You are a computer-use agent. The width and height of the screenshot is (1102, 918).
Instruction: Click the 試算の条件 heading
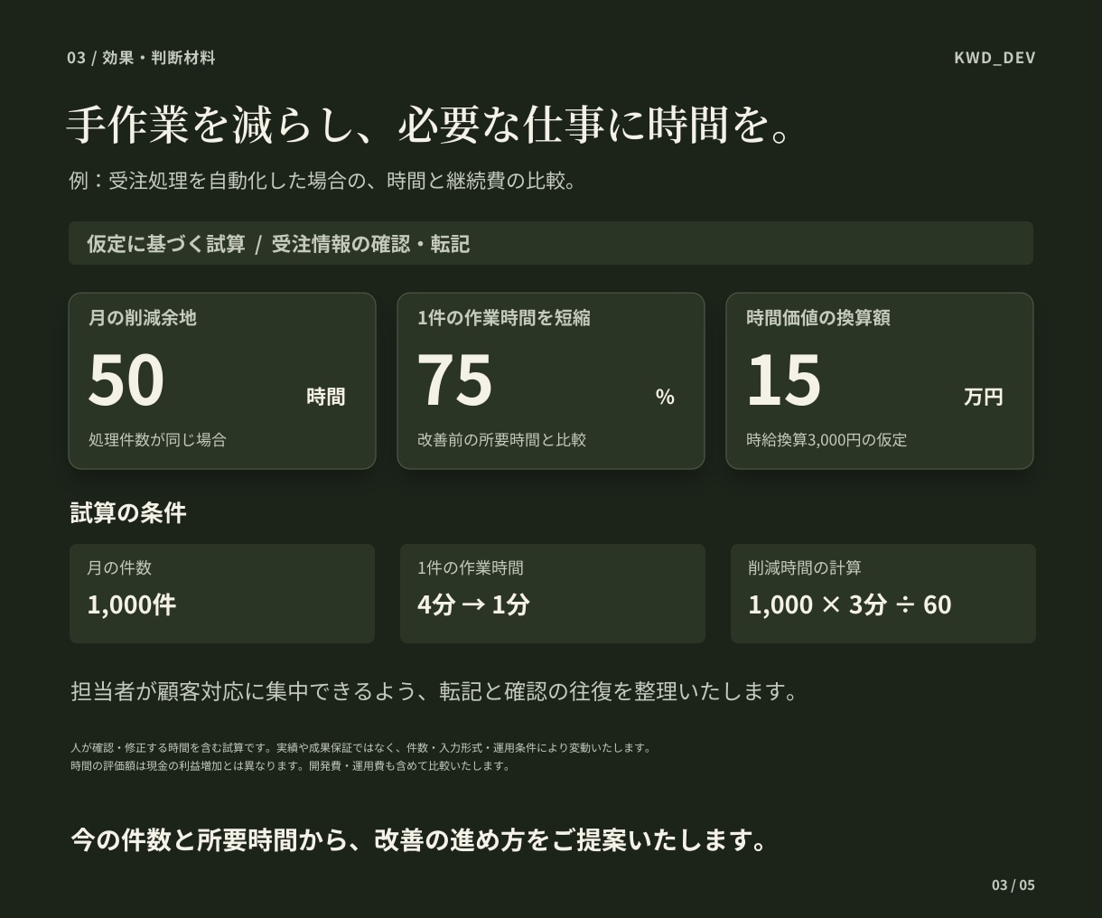coord(128,513)
